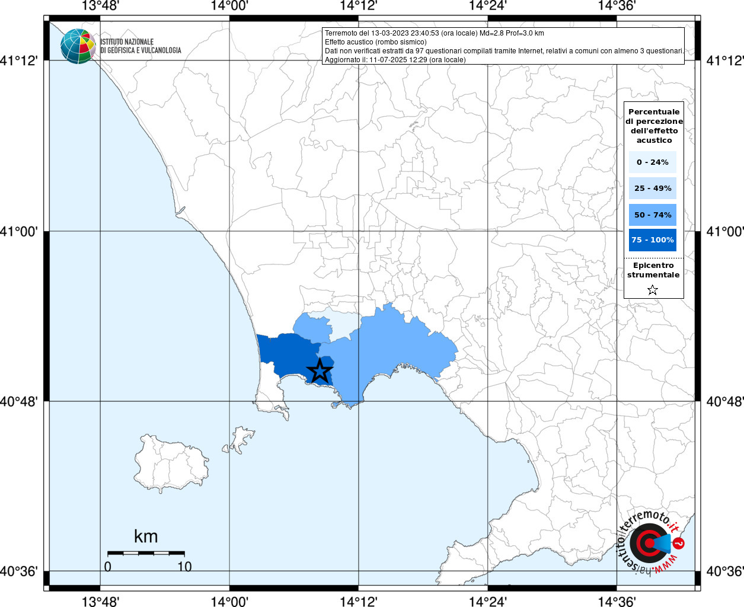This screenshot has width=744, height=607.
Task: Click the black epicenter star on the map
Action: coord(320,371)
